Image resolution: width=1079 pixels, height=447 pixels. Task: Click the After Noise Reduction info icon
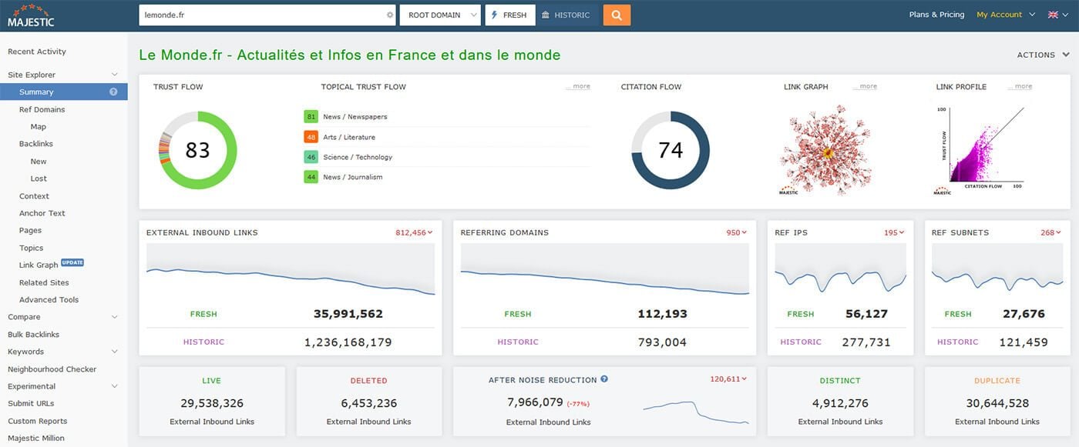(604, 379)
